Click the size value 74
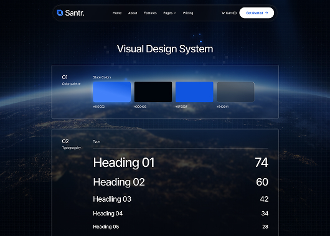 point(262,163)
